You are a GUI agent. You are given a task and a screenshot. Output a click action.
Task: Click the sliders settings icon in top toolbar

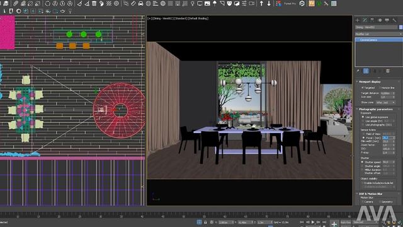tap(244, 4)
